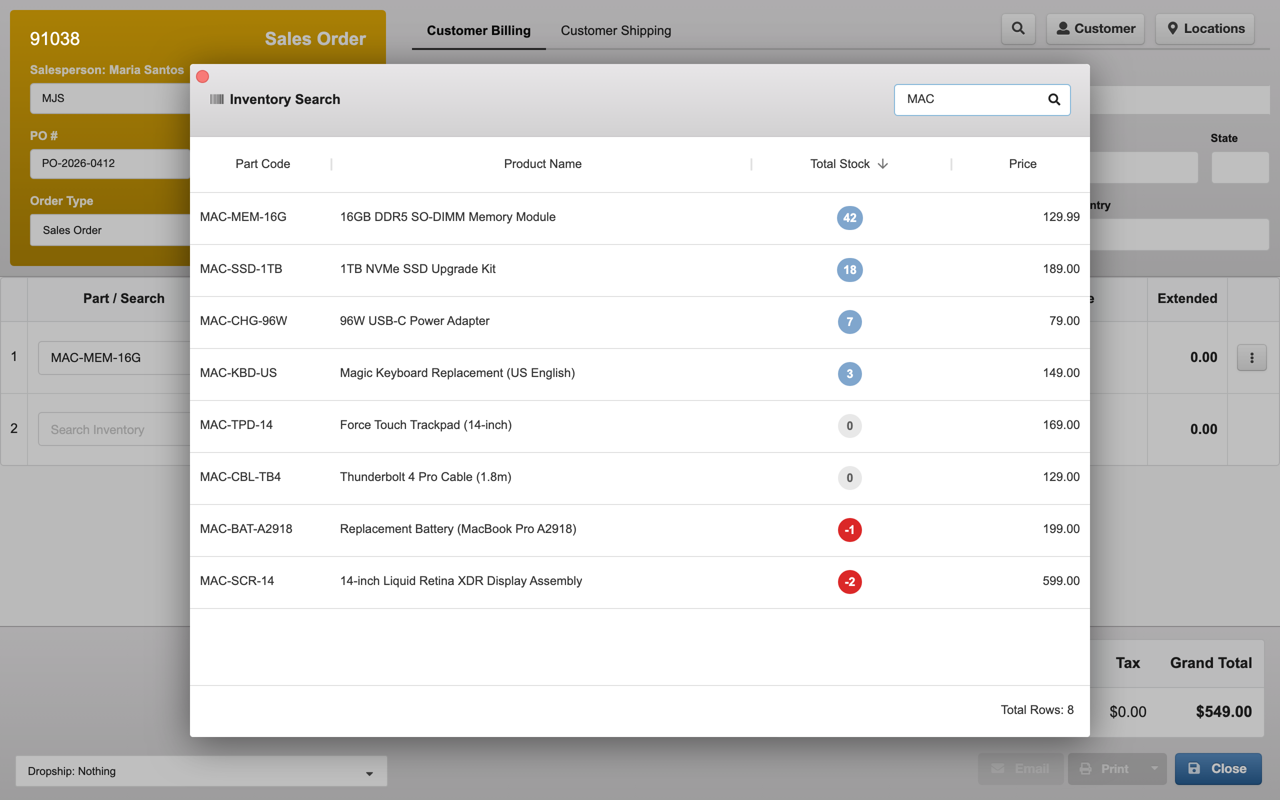Click the Email button
This screenshot has width=1280, height=800.
[1020, 768]
